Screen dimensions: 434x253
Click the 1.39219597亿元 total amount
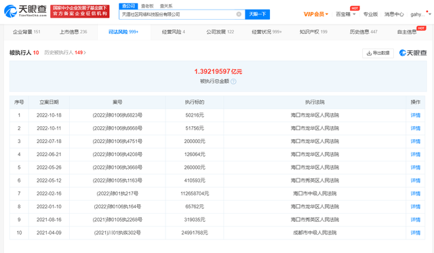218,72
